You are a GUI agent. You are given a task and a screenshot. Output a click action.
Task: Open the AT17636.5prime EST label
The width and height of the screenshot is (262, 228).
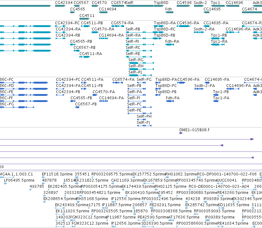coord(183,217)
